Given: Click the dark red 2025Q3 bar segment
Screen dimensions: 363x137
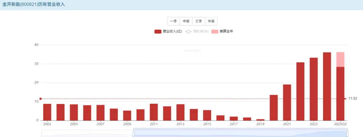Looking at the screenshot, I should [340, 94].
